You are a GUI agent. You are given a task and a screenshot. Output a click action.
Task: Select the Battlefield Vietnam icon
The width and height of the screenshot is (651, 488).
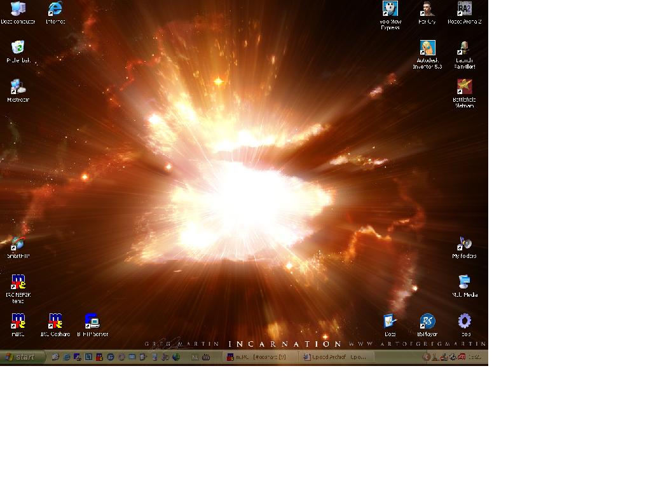[x=464, y=87]
